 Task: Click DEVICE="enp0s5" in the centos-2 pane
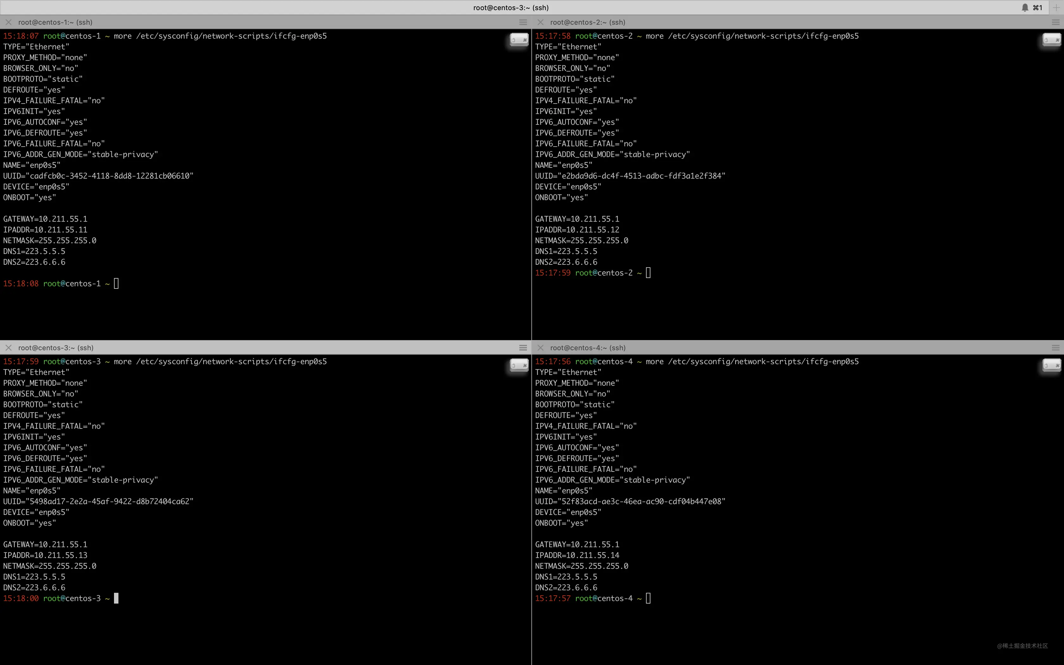point(568,187)
